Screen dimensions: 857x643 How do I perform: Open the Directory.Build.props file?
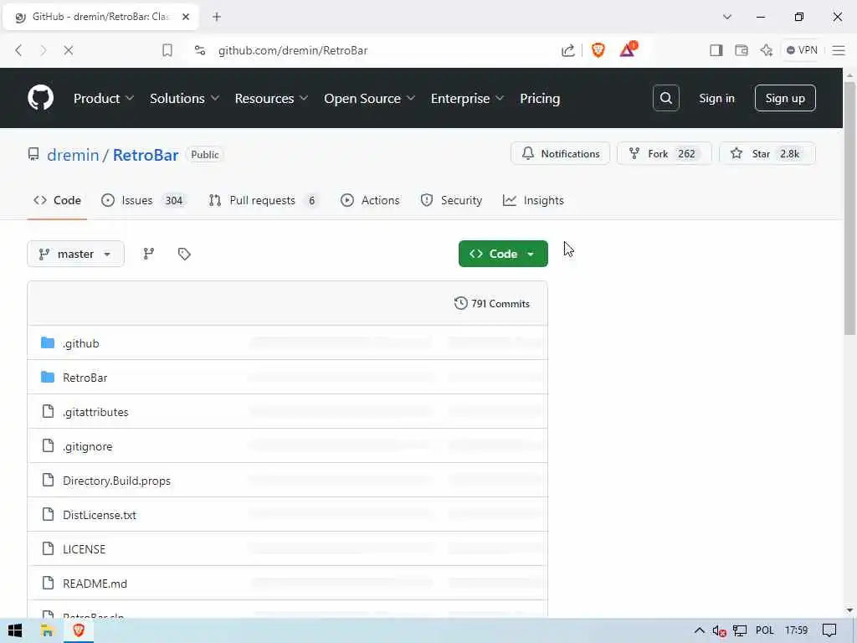[116, 481]
